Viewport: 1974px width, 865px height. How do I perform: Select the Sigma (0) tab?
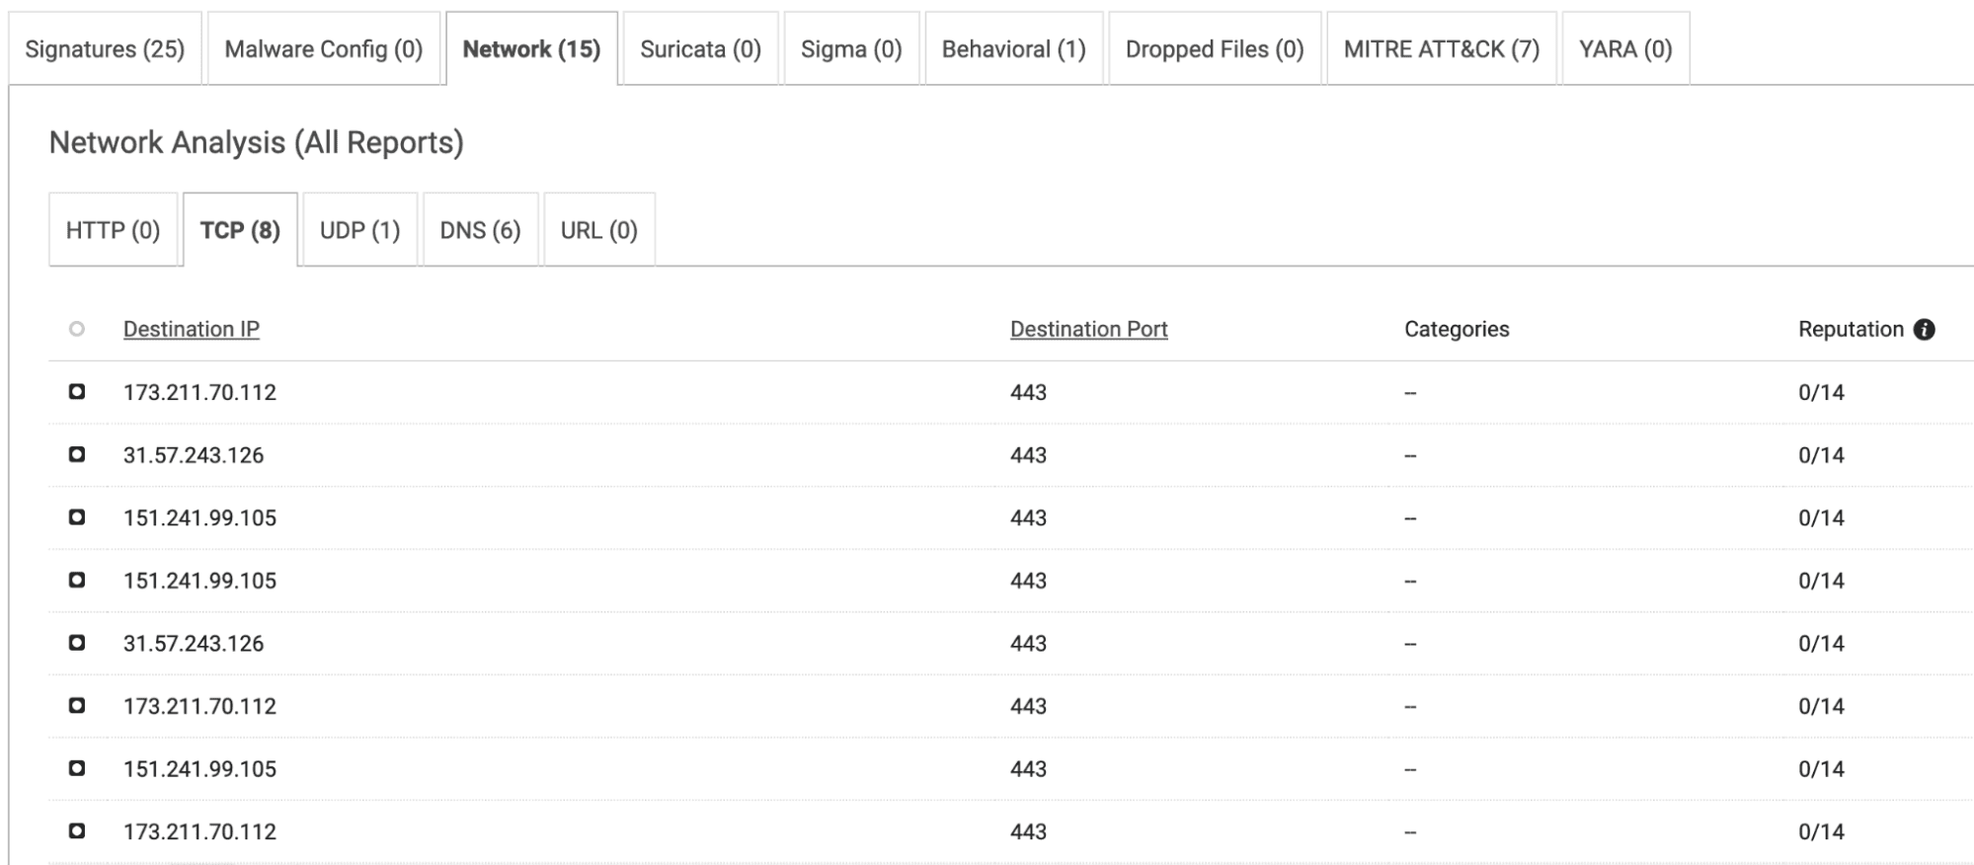pyautogui.click(x=853, y=46)
